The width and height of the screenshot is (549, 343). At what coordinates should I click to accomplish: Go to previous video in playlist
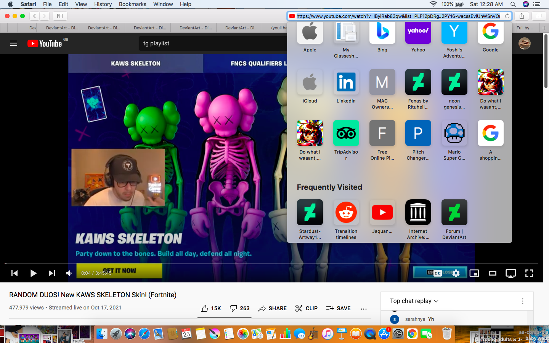tap(14, 273)
